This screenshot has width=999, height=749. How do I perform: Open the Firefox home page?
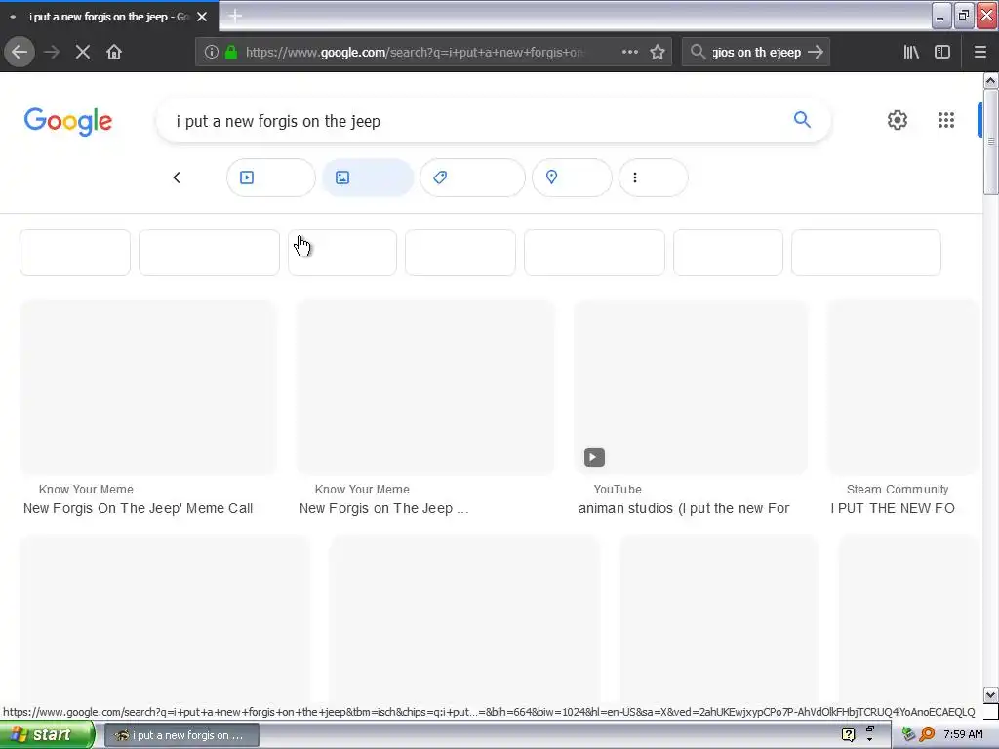pyautogui.click(x=114, y=53)
